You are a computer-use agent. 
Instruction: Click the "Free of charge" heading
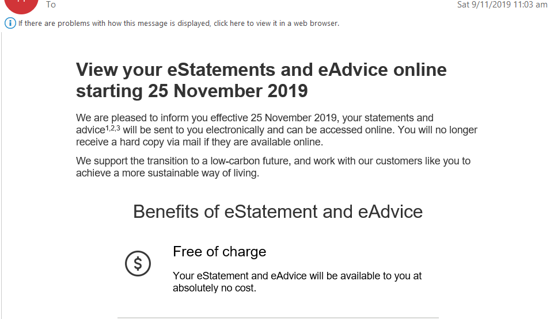coord(219,252)
